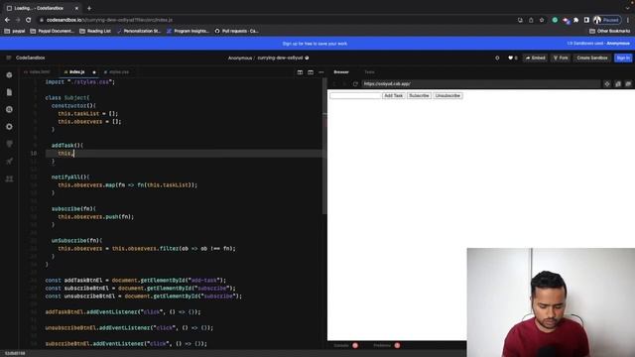Image resolution: width=635 pixels, height=357 pixels.
Task: Click the editor vertical scrollbar
Action: 324,146
